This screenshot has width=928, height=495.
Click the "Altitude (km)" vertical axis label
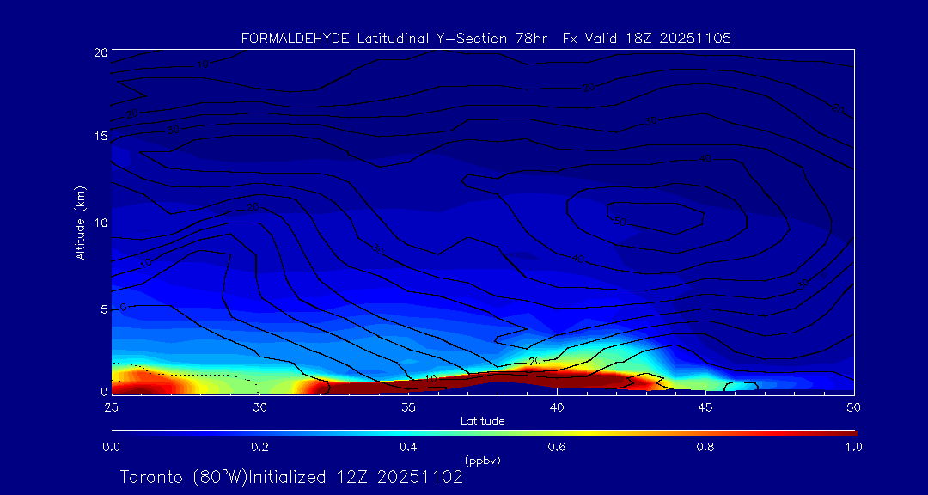[x=80, y=223]
